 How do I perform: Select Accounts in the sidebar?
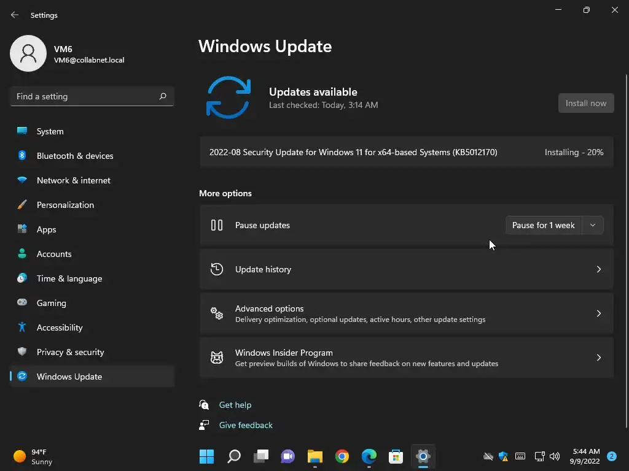(x=92, y=254)
